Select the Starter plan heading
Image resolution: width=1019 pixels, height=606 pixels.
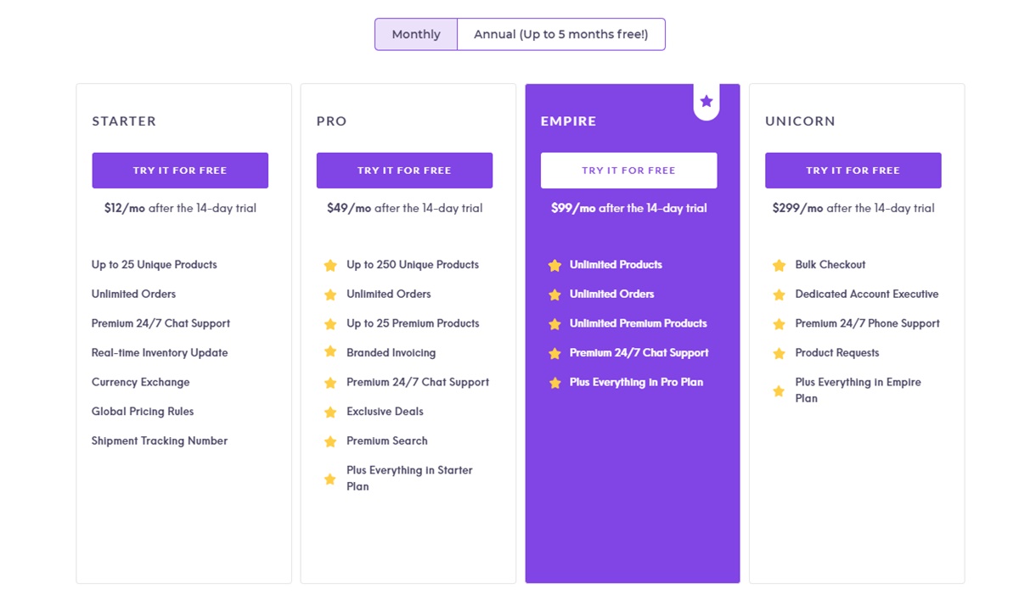(124, 121)
